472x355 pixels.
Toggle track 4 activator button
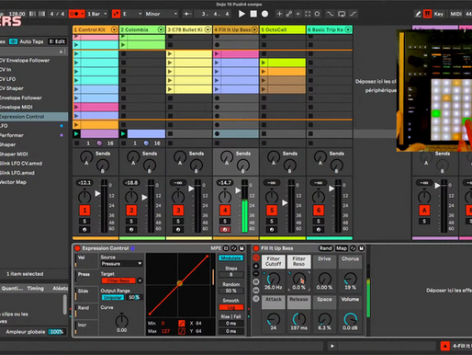[225, 211]
